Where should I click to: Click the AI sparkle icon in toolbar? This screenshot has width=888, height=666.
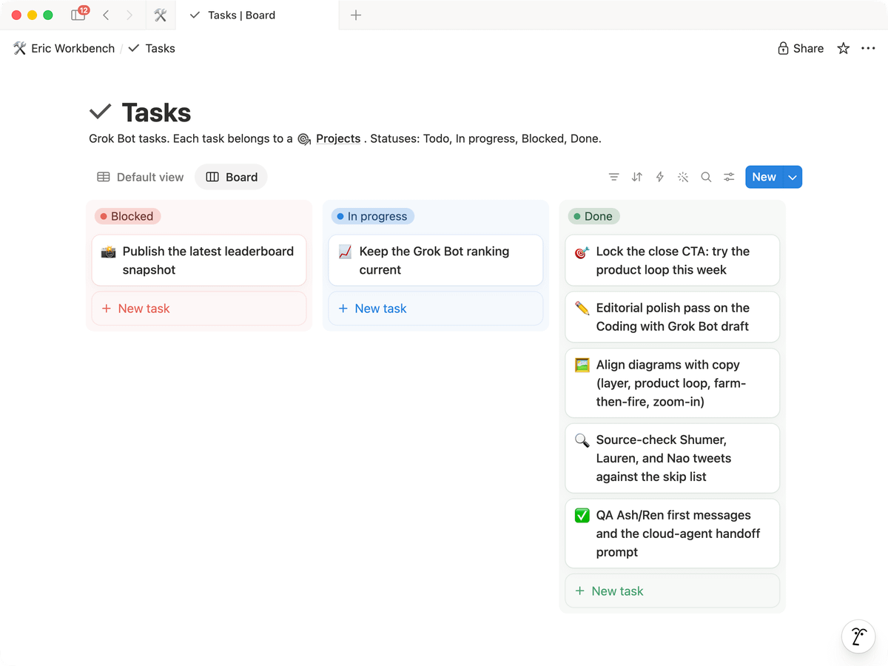683,177
